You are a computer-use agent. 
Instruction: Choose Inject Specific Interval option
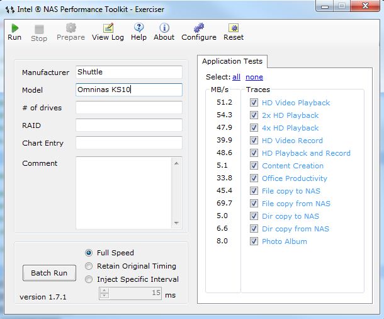tap(89, 279)
